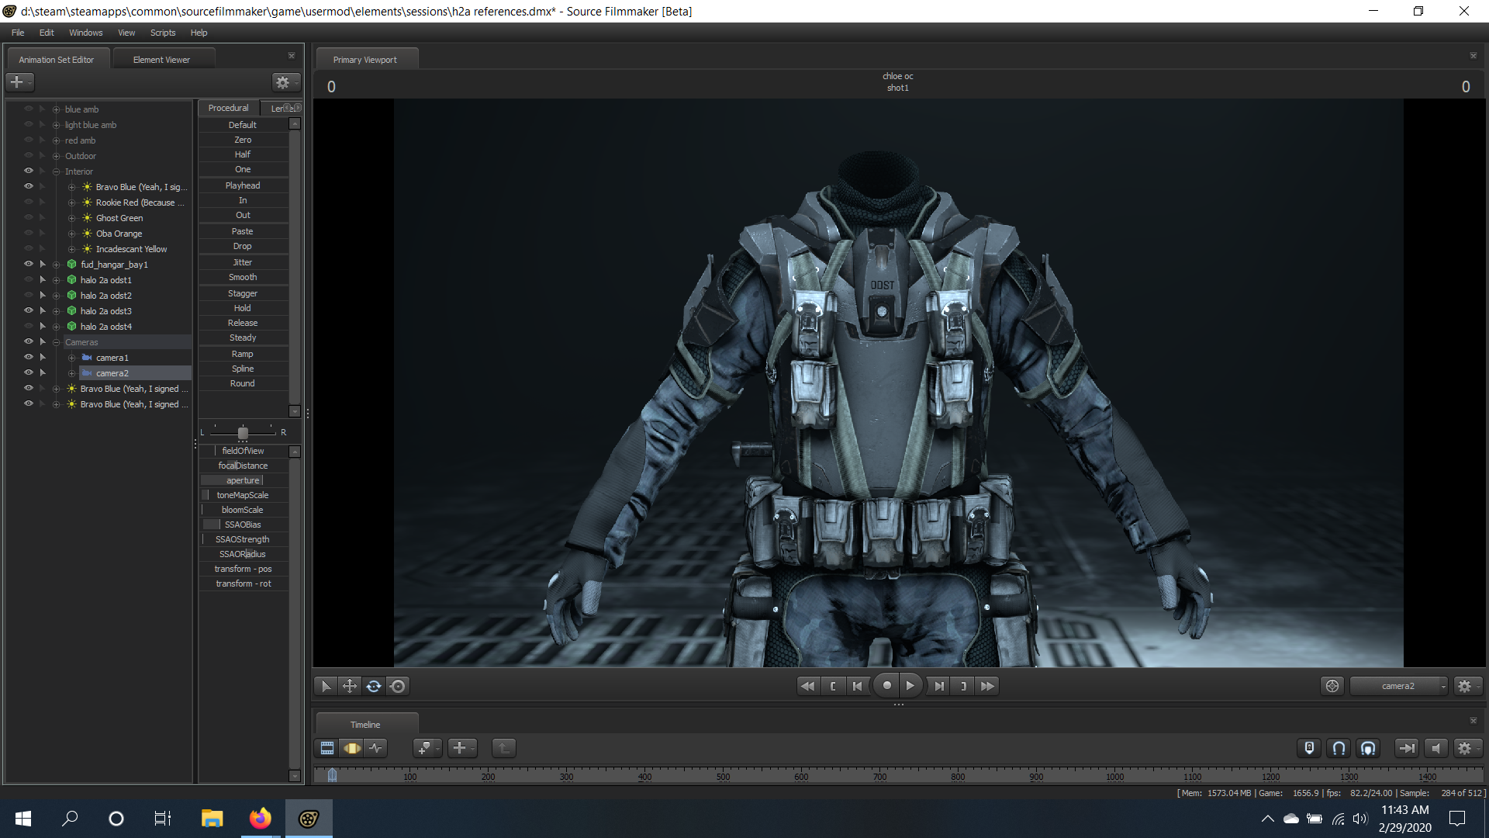Expand the Outdoor group
This screenshot has height=838, width=1489.
pyautogui.click(x=56, y=156)
